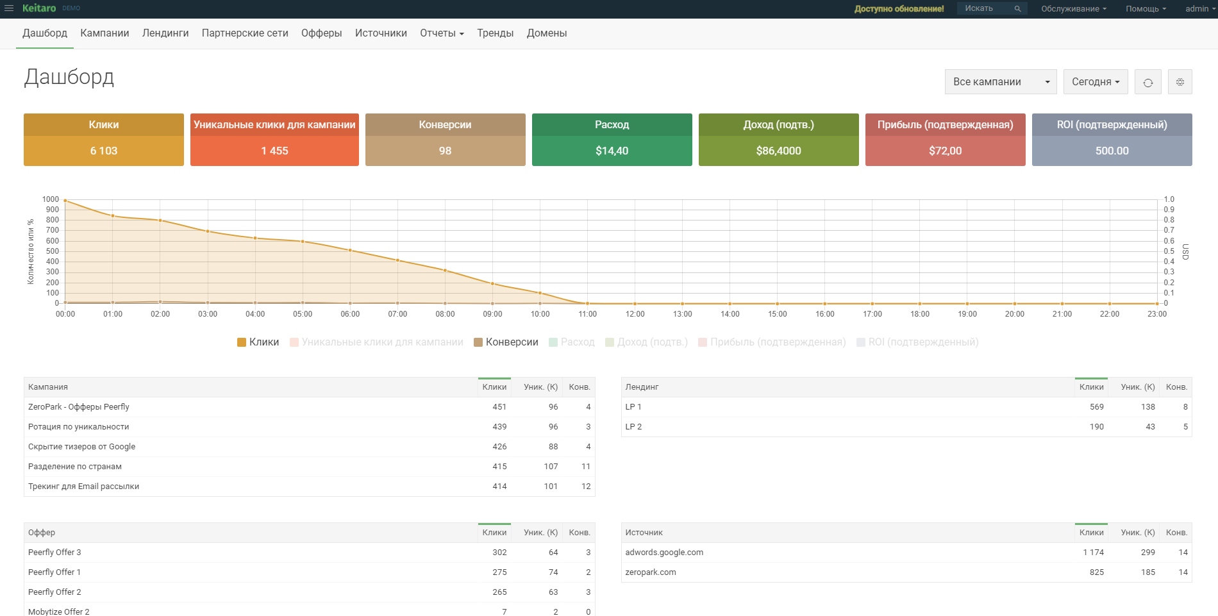
Task: Toggle Доход (подтв.) legend item
Action: [x=646, y=342]
